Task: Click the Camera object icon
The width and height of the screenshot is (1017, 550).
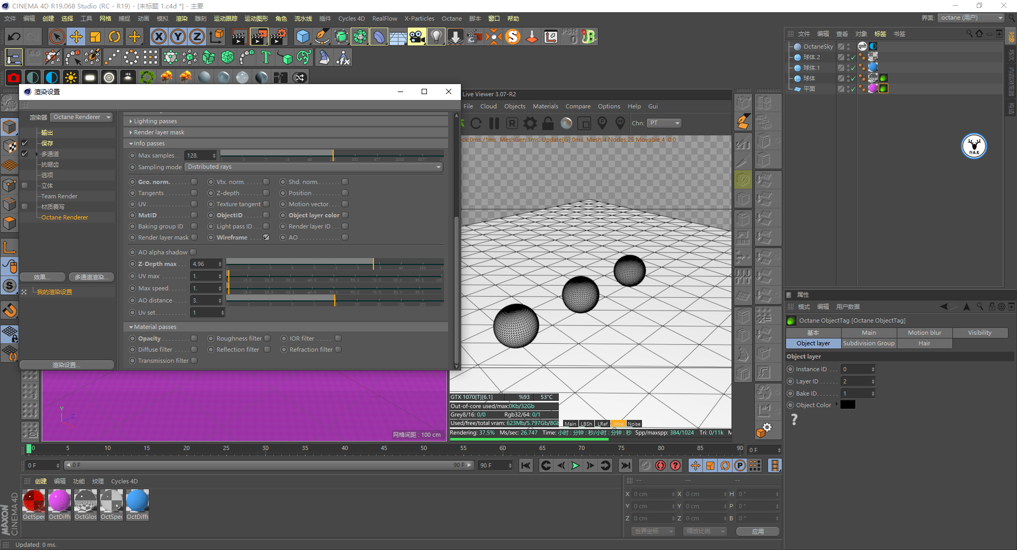Action: click(417, 37)
